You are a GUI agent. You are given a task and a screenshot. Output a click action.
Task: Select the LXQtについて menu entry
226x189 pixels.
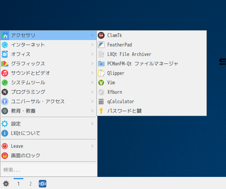(49, 133)
